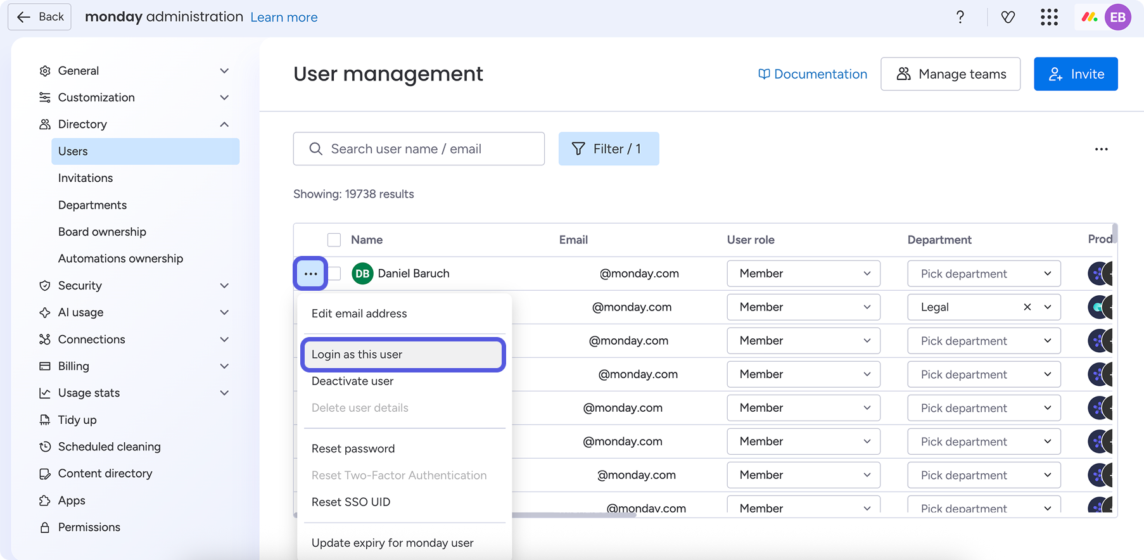This screenshot has width=1144, height=560.
Task: Click the Apps puzzle piece icon
Action: coord(45,500)
